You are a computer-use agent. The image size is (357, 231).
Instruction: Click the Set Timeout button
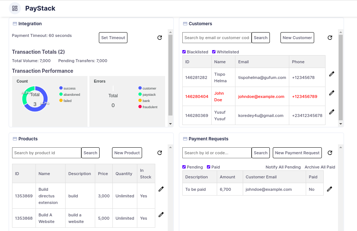tap(113, 38)
